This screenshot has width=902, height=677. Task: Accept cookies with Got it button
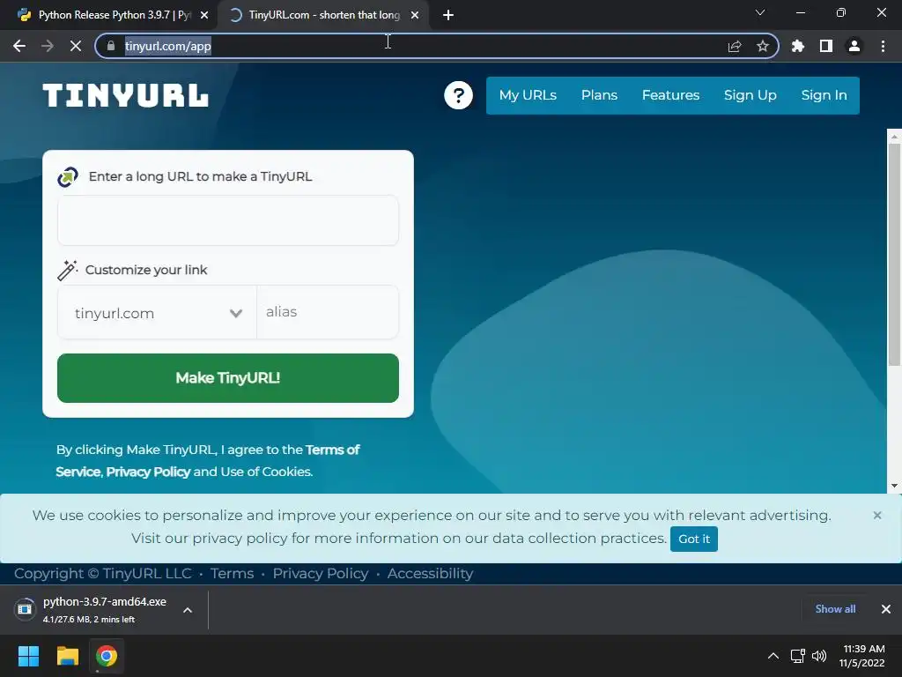click(694, 539)
